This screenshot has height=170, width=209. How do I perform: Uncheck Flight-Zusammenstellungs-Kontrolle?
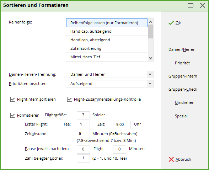coord(70,99)
